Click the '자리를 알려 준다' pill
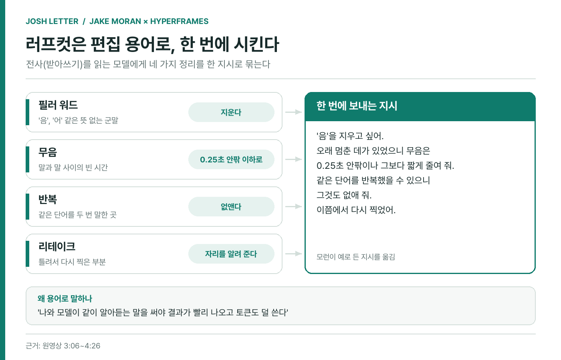 (231, 254)
